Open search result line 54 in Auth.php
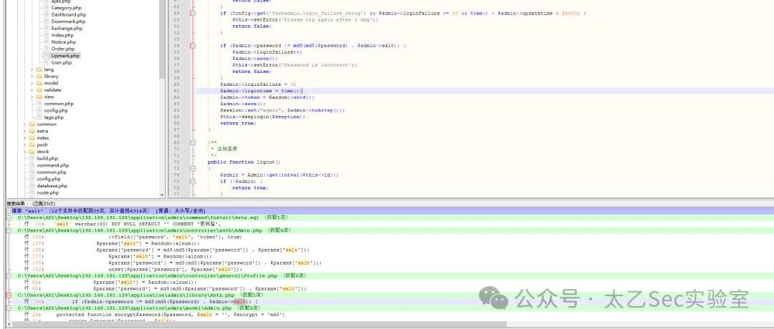The image size is (774, 329). pyautogui.click(x=140, y=301)
